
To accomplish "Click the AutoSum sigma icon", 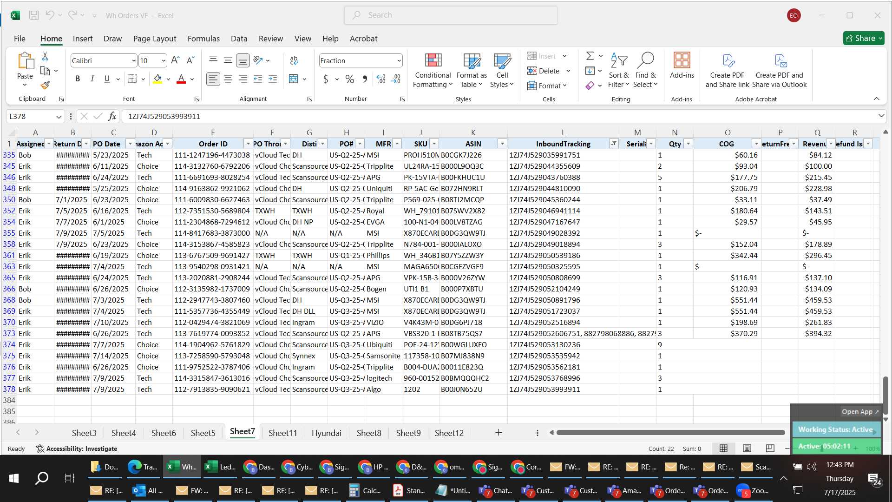I will click(590, 56).
